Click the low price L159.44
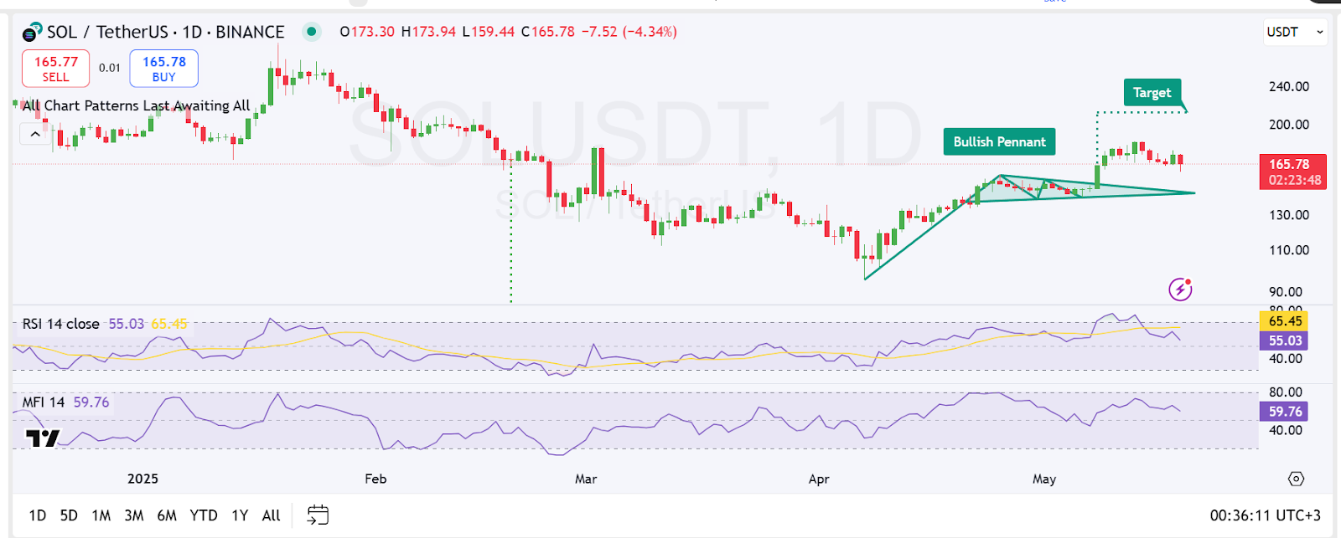The height and width of the screenshot is (538, 1341). click(x=489, y=32)
